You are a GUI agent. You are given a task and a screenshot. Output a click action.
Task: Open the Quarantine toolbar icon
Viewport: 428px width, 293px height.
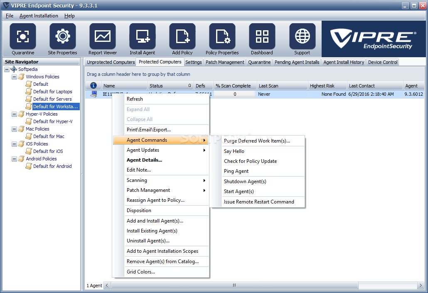[x=23, y=36]
